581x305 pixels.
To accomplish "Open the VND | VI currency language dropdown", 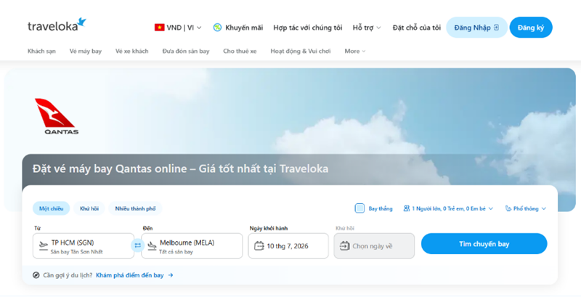I will pyautogui.click(x=178, y=28).
